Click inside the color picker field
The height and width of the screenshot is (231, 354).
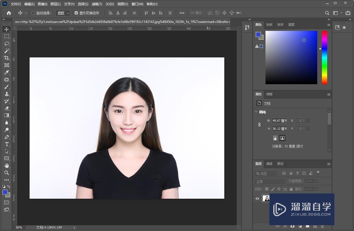291,57
